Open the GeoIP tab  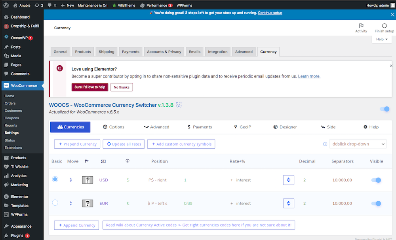click(x=242, y=127)
